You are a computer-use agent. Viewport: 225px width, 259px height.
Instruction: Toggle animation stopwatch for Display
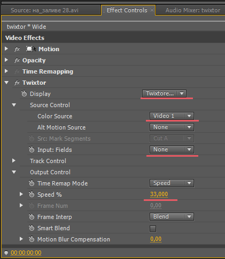(24, 93)
